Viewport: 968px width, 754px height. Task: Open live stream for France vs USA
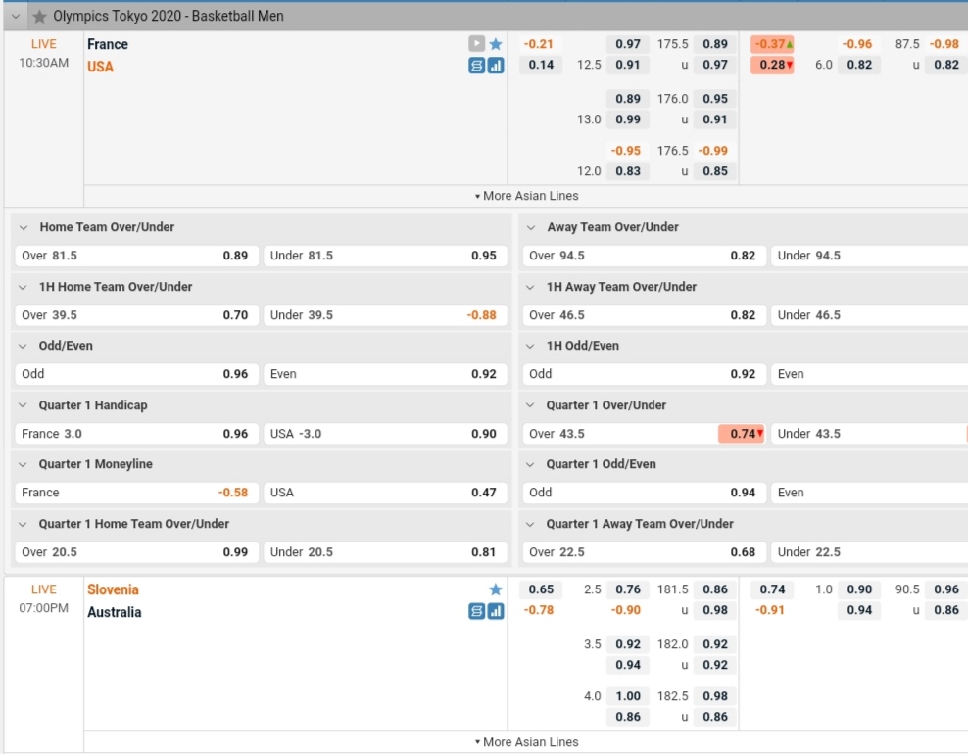[476, 44]
